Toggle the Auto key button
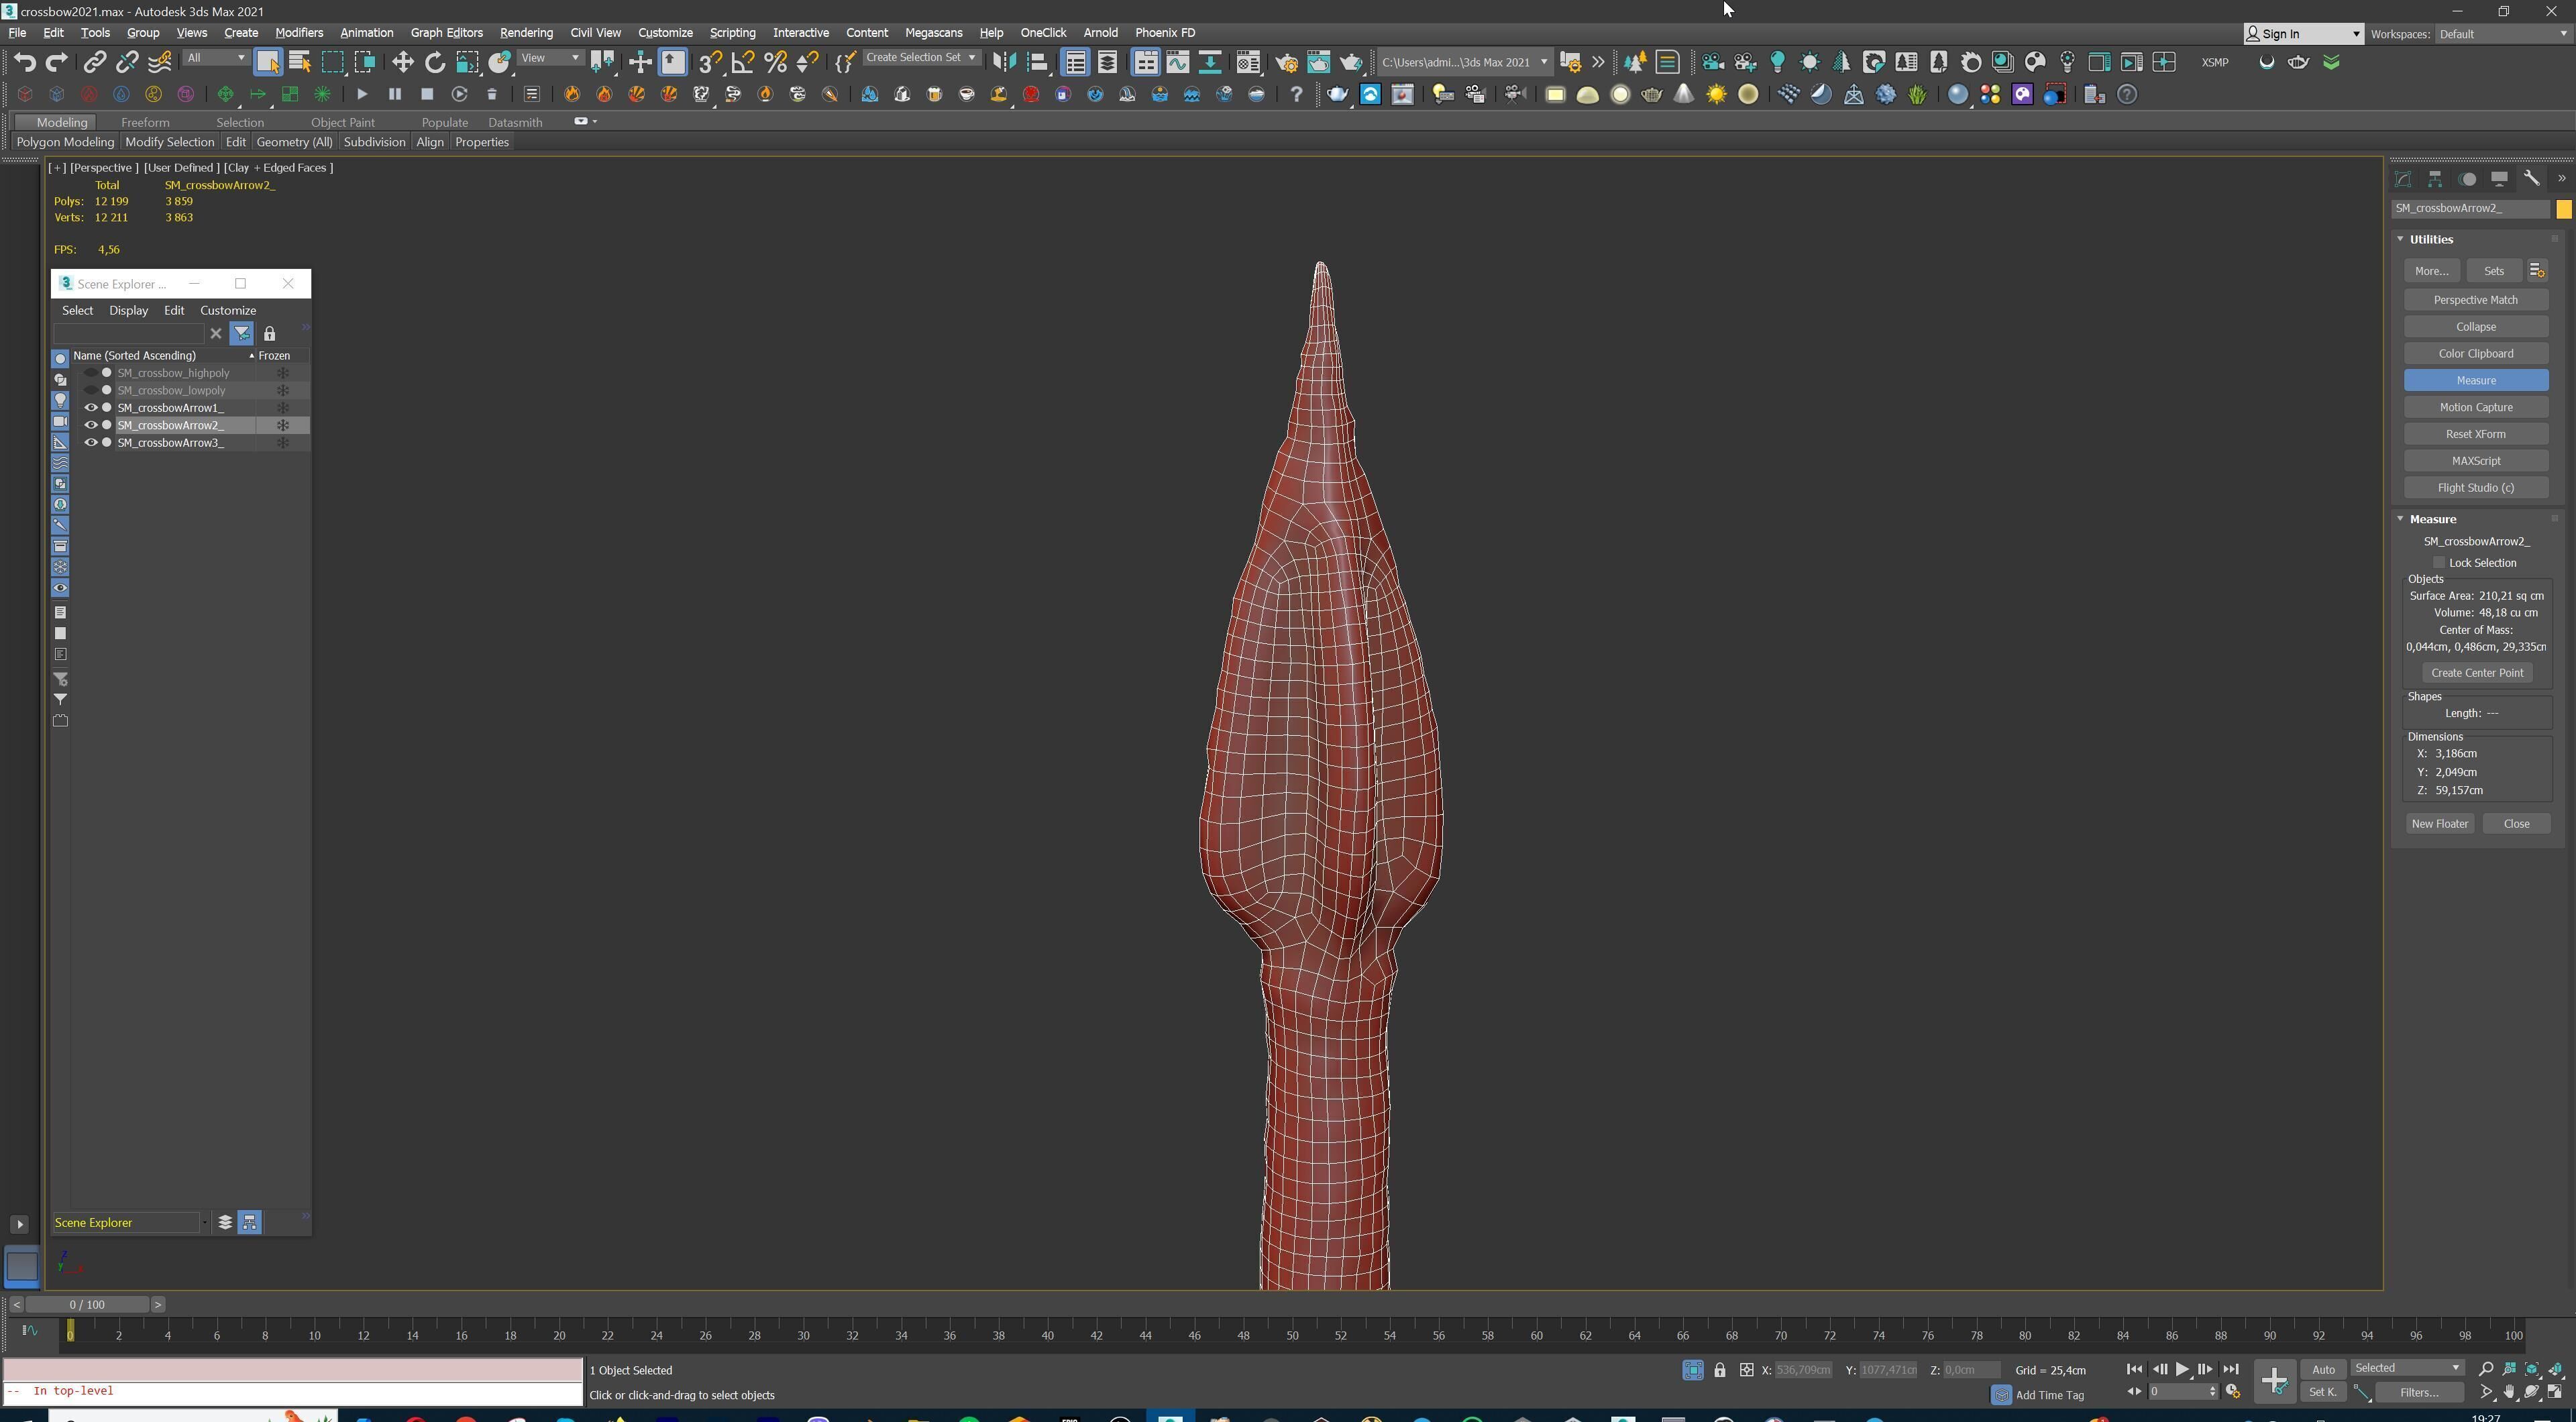 (x=2322, y=1369)
